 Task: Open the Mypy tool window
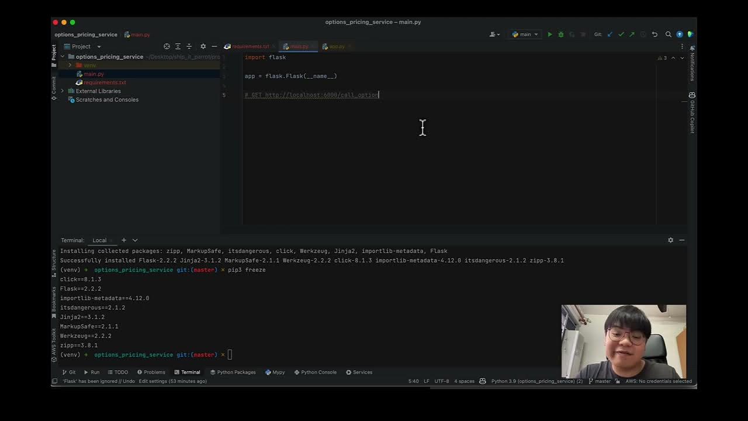(x=275, y=372)
